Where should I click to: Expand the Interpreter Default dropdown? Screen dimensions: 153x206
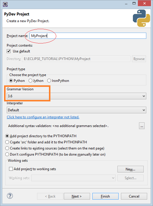76,110
